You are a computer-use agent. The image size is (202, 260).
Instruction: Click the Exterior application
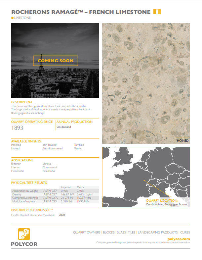coord(16,164)
